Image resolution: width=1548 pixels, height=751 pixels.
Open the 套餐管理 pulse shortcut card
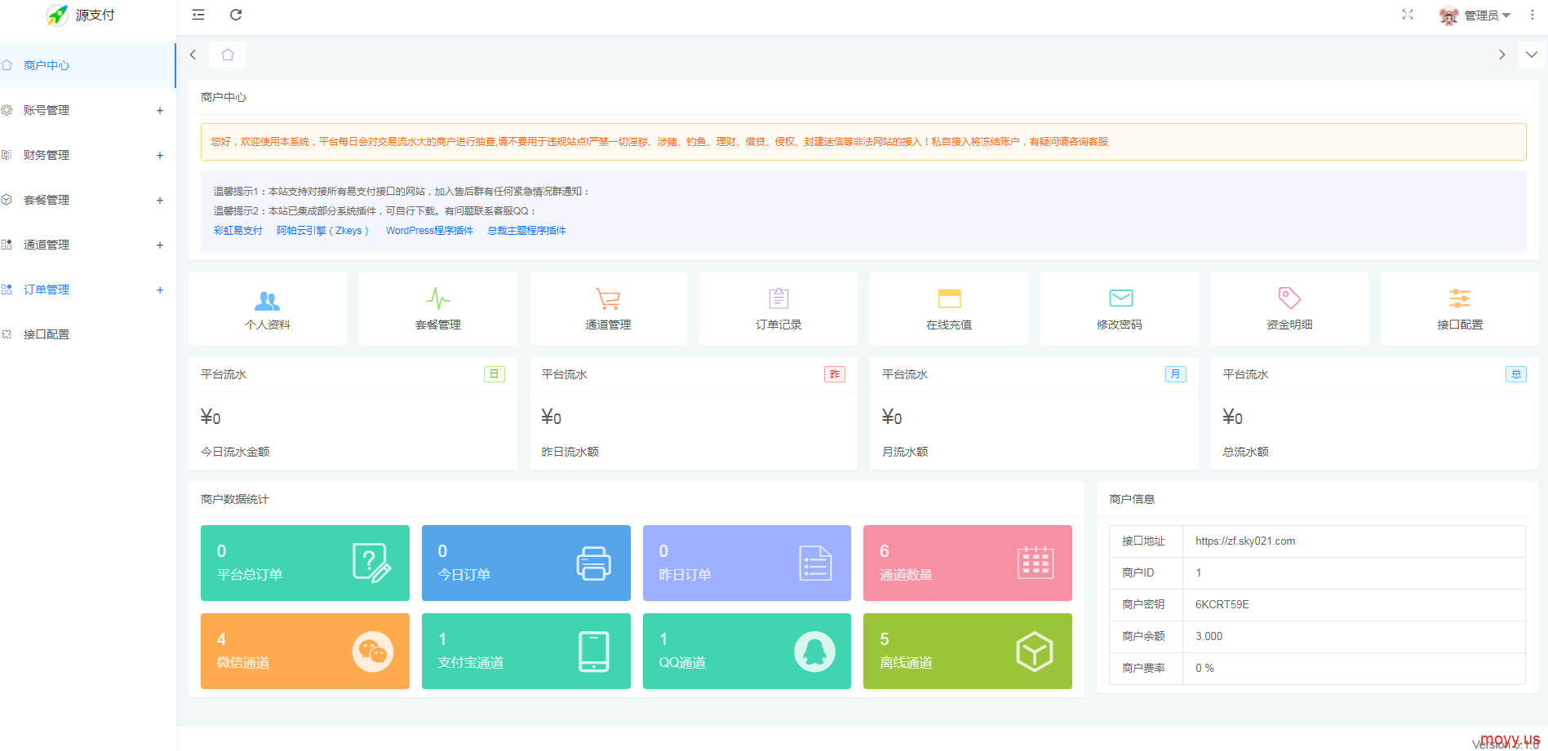pos(438,309)
